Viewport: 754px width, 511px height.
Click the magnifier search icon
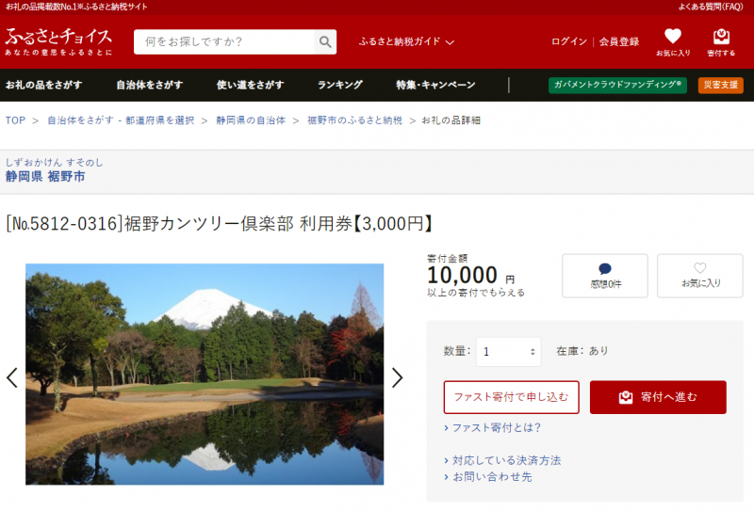coord(325,41)
